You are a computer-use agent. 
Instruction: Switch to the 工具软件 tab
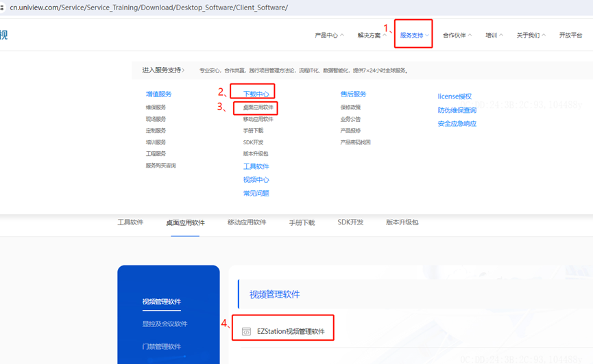(130, 222)
